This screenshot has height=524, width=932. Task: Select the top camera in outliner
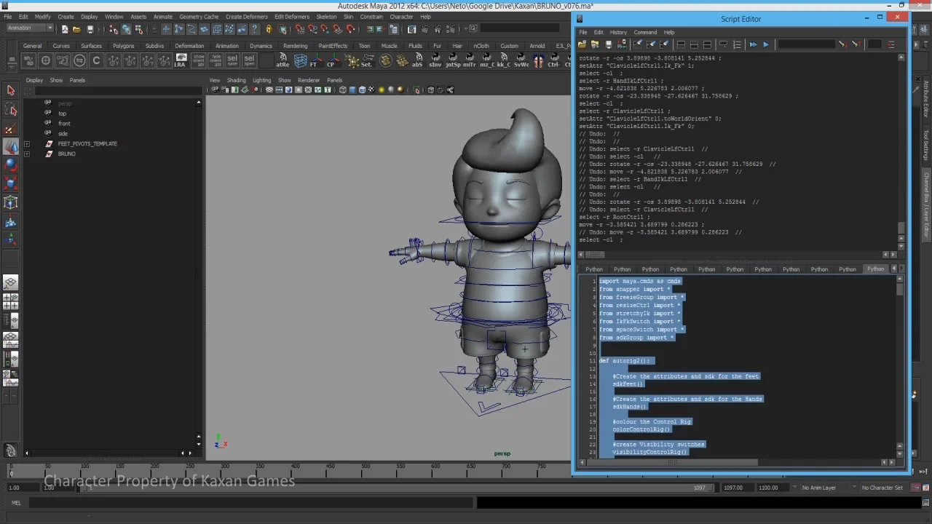coord(62,114)
